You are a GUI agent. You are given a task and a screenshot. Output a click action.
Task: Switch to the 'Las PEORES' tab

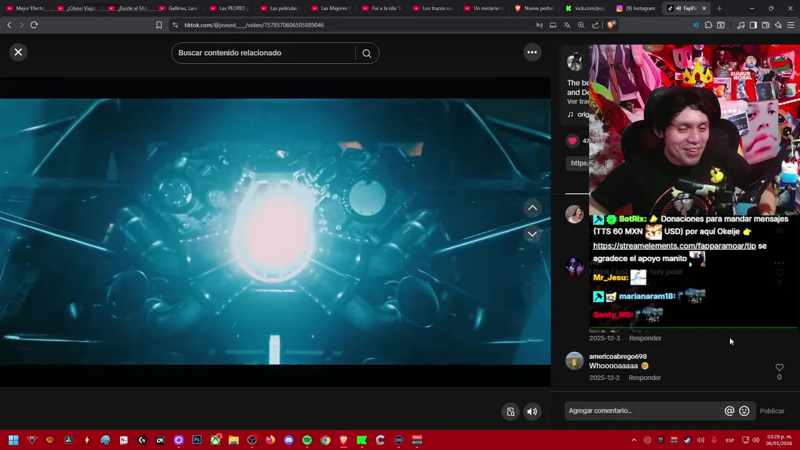pyautogui.click(x=229, y=9)
